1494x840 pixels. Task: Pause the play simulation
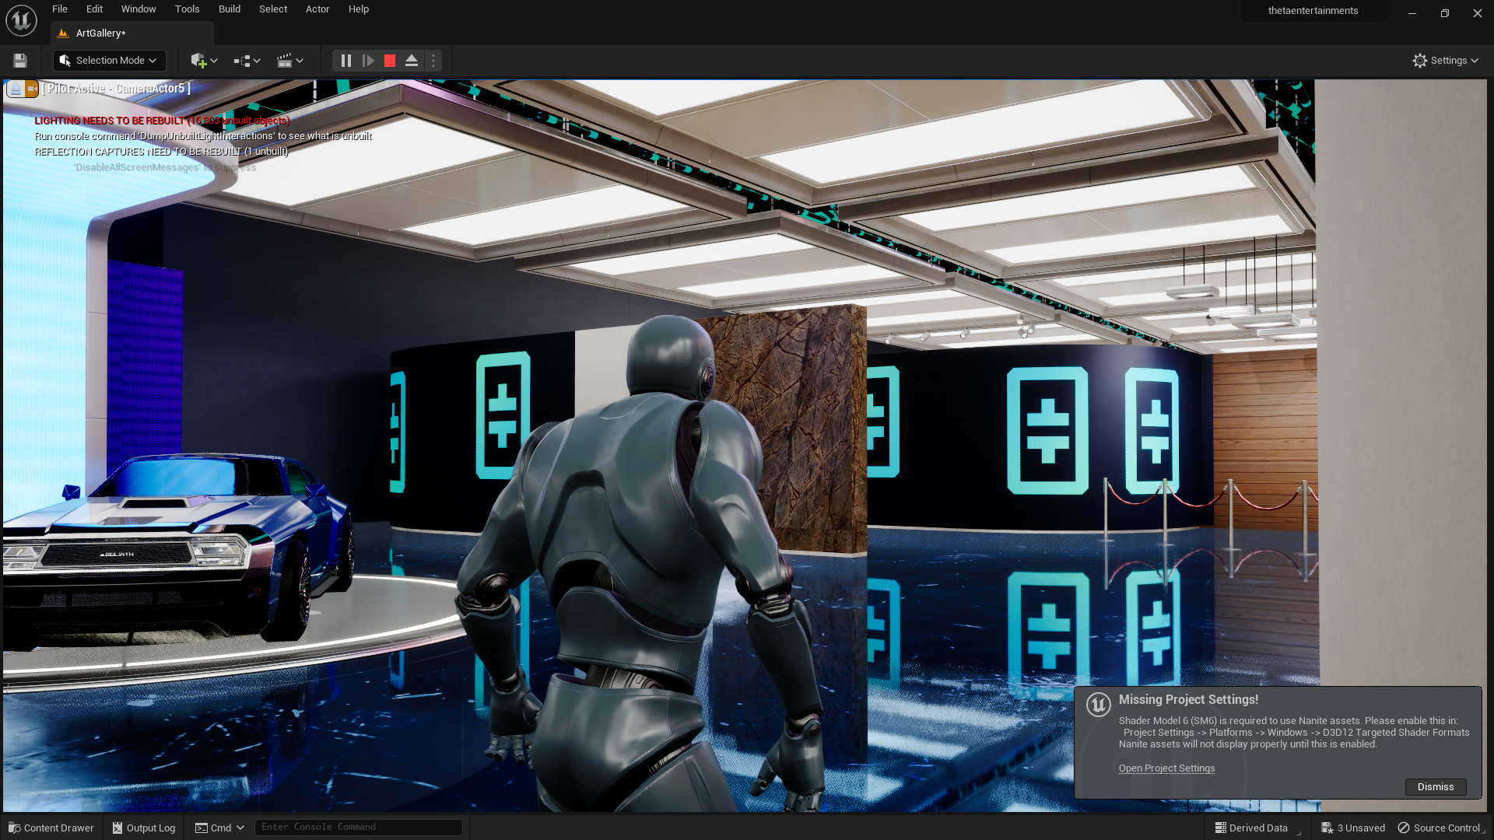tap(346, 61)
